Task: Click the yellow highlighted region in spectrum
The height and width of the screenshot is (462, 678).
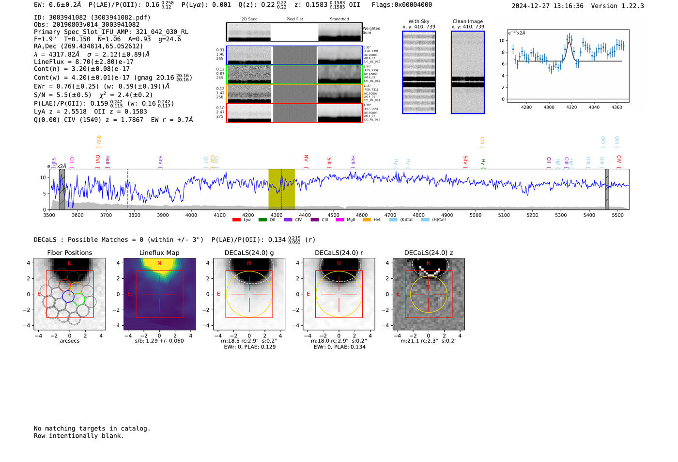Action: [x=281, y=189]
